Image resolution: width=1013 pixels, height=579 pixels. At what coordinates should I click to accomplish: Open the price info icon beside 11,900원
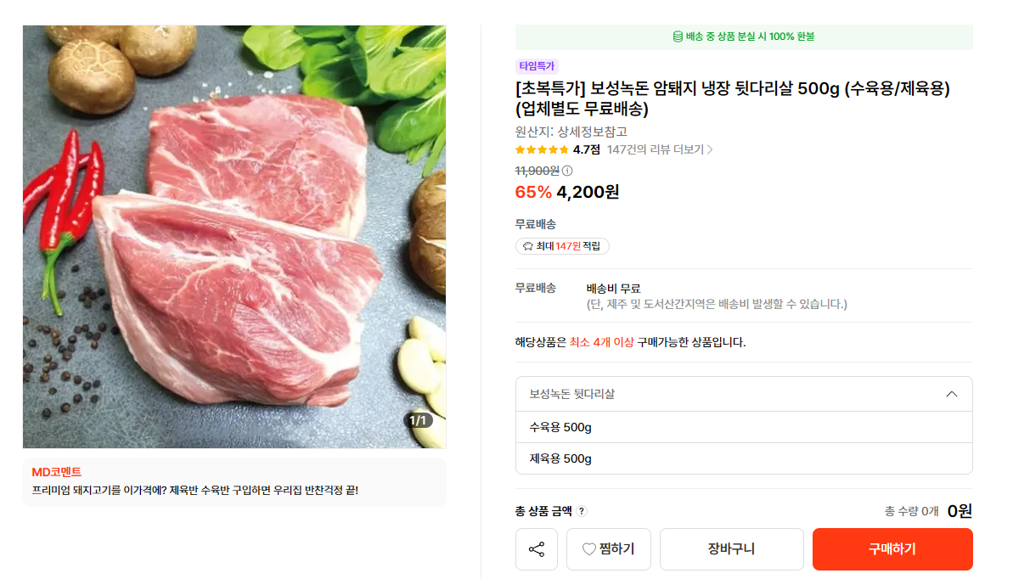pos(567,171)
